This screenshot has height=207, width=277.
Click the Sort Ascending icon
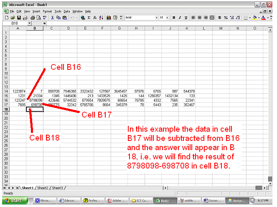[102, 18]
